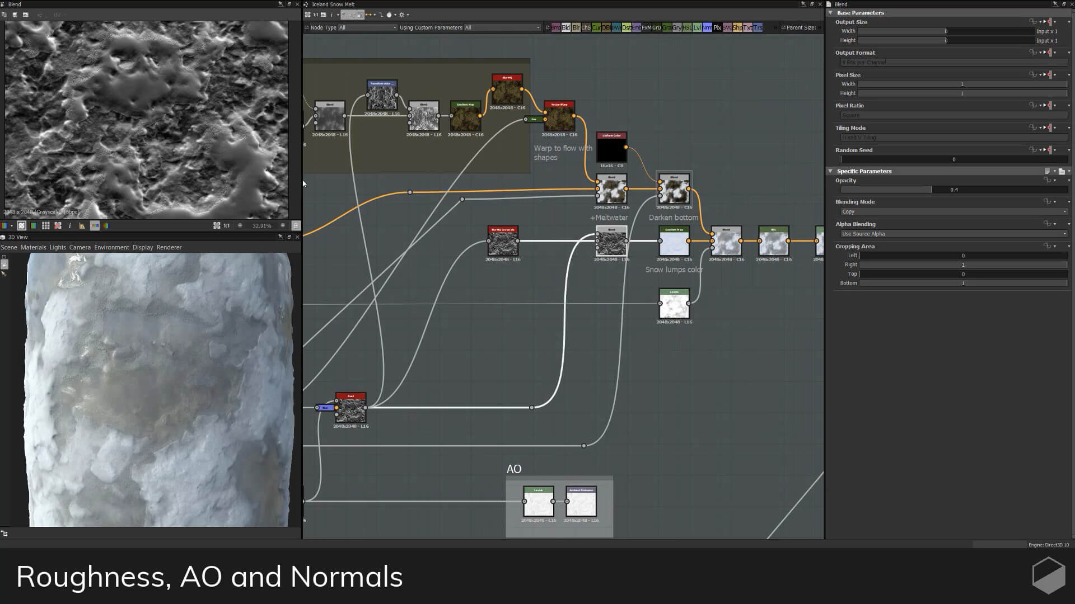The height and width of the screenshot is (604, 1075).
Task: Click the fit-graph icon in graph toolbar
Action: [308, 15]
